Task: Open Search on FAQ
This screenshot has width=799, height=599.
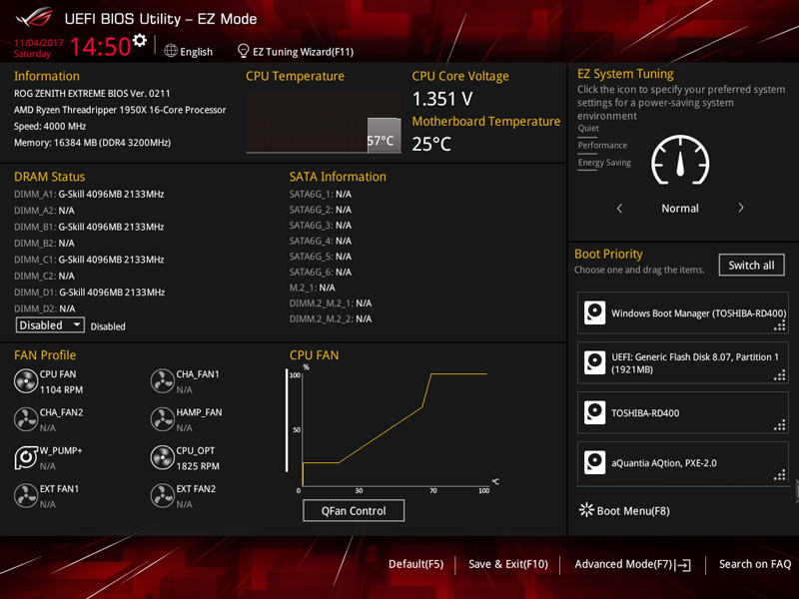Action: click(x=755, y=564)
